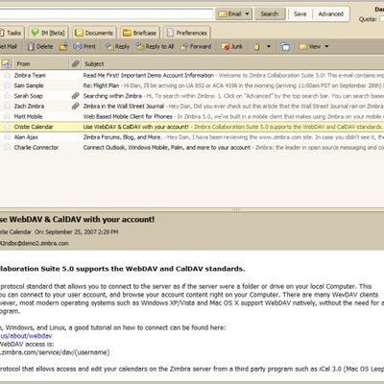Click in the search input field
Screen dimensions: 384x384
pyautogui.click(x=106, y=13)
